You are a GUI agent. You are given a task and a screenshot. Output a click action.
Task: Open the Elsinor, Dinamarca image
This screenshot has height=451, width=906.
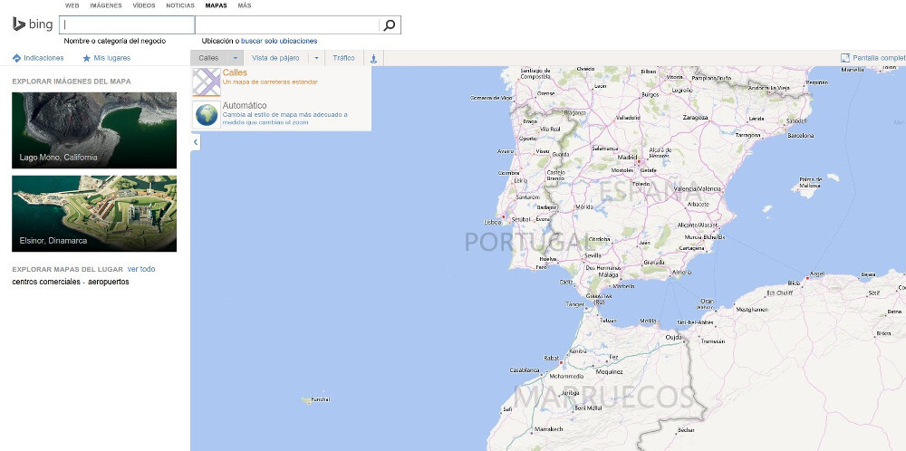(x=94, y=214)
